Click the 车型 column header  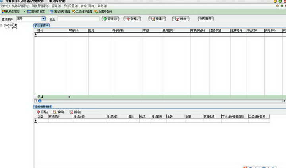pos(152,30)
